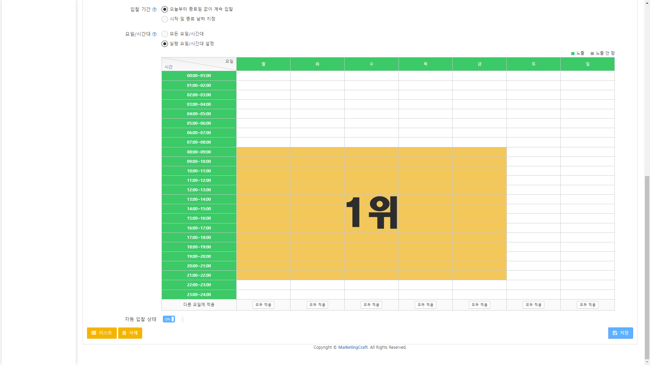The image size is (650, 365).
Task: Click green 노출 legend square
Action: (573, 53)
